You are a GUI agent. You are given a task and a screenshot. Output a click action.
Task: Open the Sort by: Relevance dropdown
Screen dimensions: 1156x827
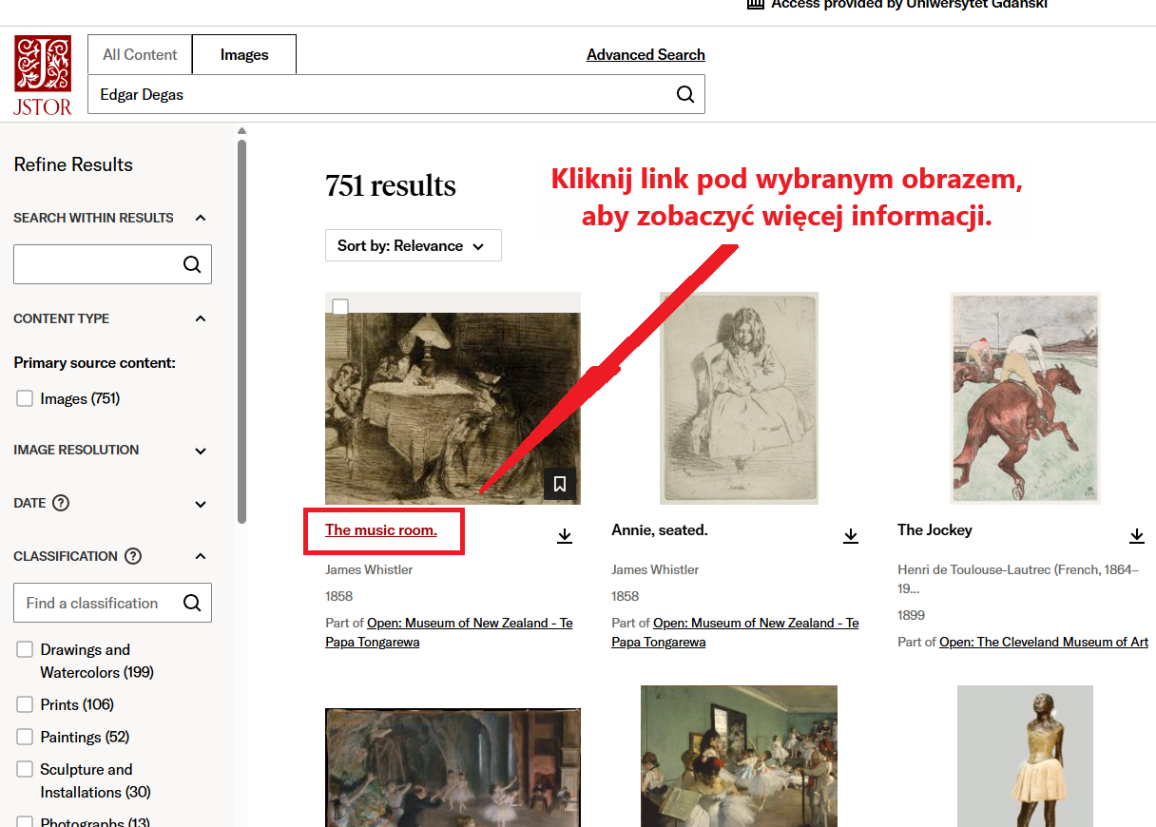tap(413, 245)
